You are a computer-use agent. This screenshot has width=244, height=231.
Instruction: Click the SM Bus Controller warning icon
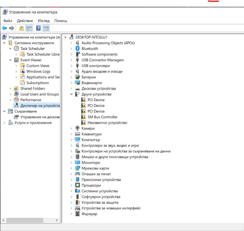pyautogui.click(x=83, y=117)
